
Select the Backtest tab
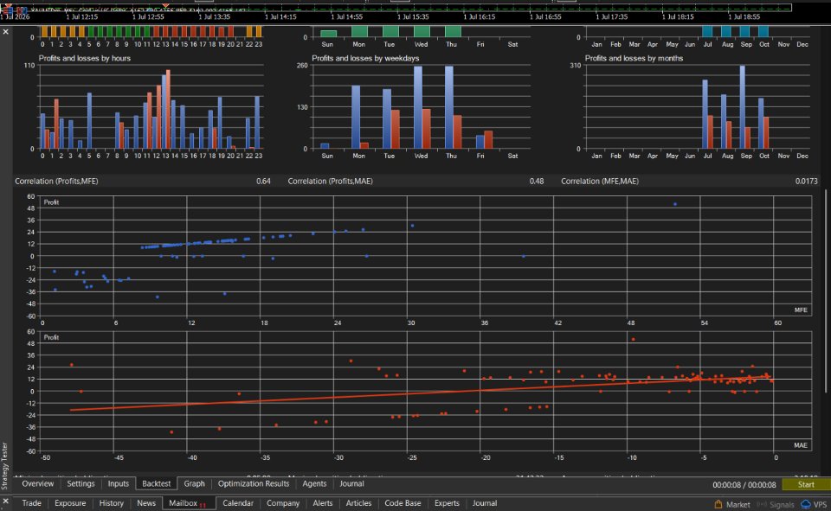[157, 483]
